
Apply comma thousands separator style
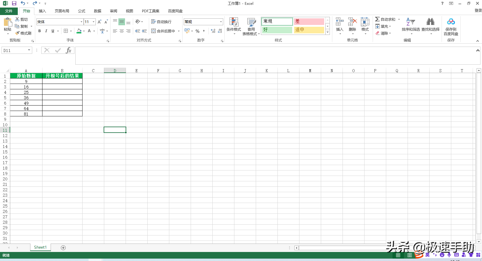204,31
